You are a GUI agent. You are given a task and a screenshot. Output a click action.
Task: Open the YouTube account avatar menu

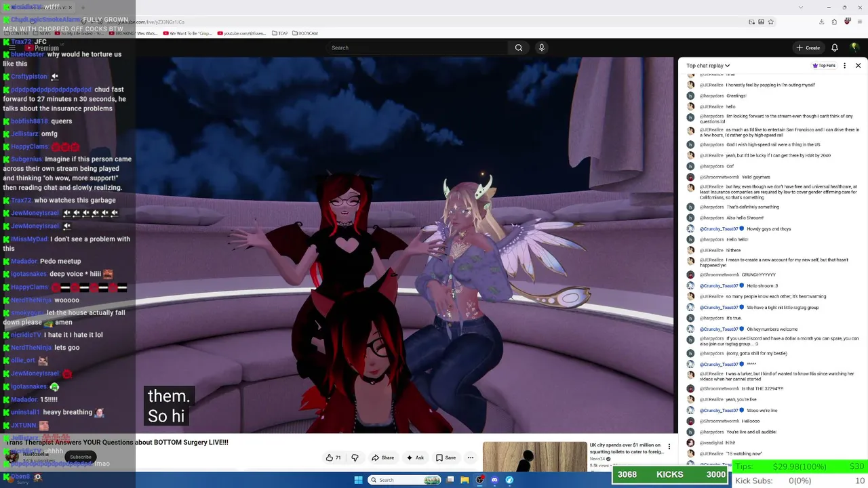[854, 47]
